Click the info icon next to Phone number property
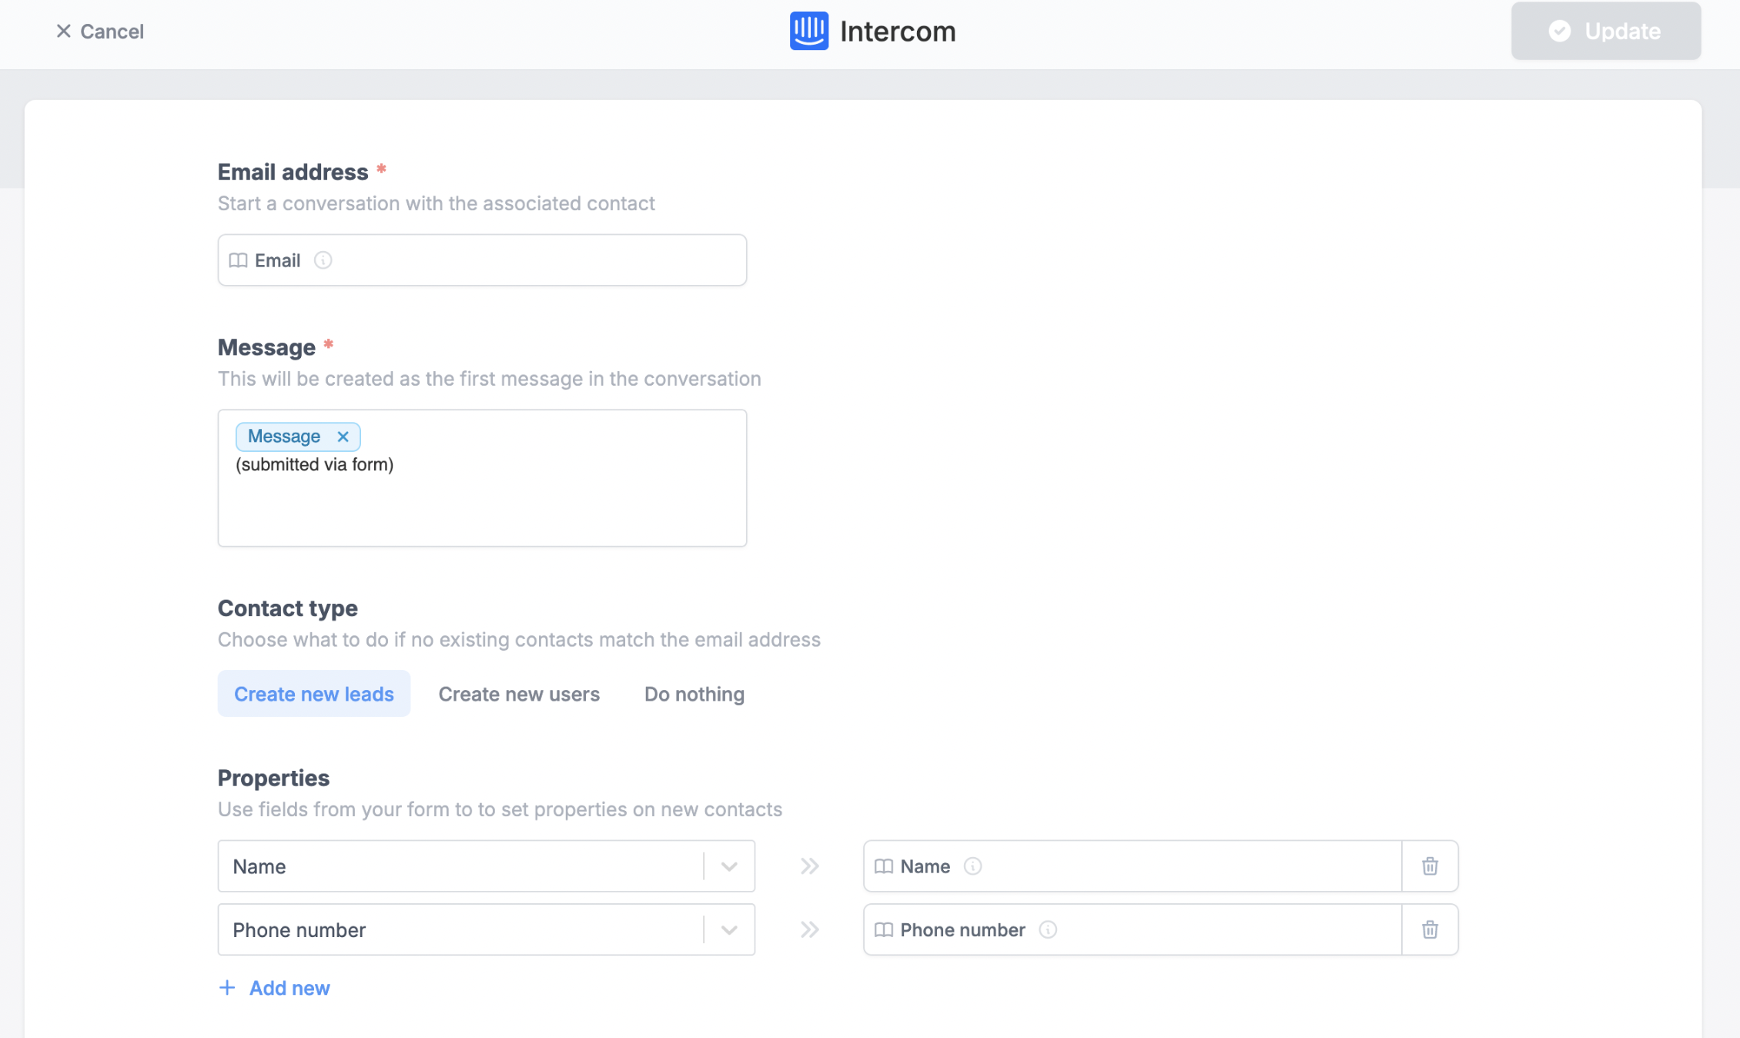 pyautogui.click(x=1048, y=930)
